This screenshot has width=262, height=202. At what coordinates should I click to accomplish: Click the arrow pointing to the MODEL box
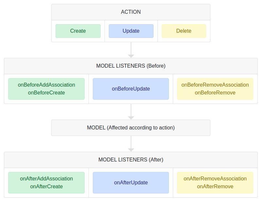[x=131, y=112]
